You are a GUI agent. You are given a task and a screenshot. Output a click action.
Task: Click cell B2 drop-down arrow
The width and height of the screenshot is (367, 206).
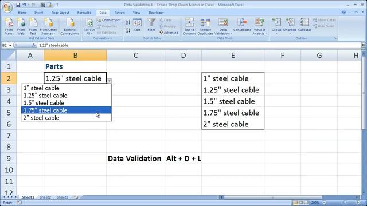(110, 81)
